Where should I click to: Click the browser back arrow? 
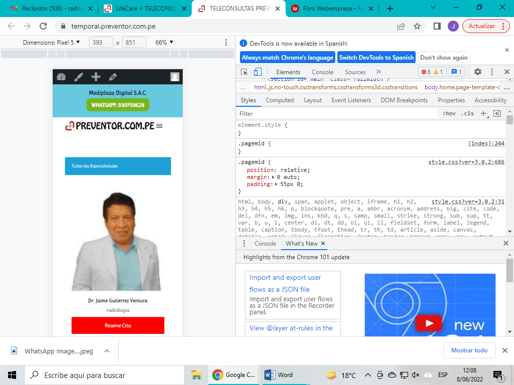(x=11, y=26)
